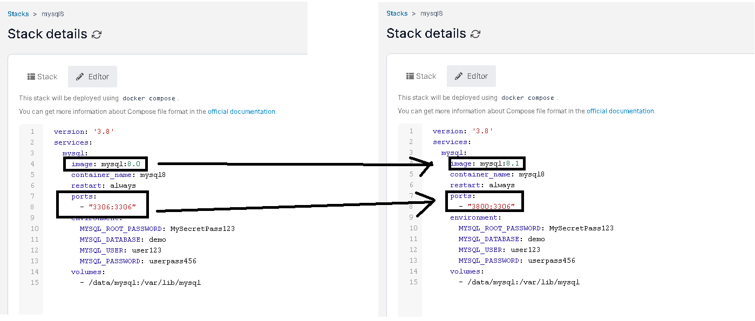Screen dimensions: 755x321
Task: Click the mysql:8.0 image line in left editor
Action: coord(106,164)
